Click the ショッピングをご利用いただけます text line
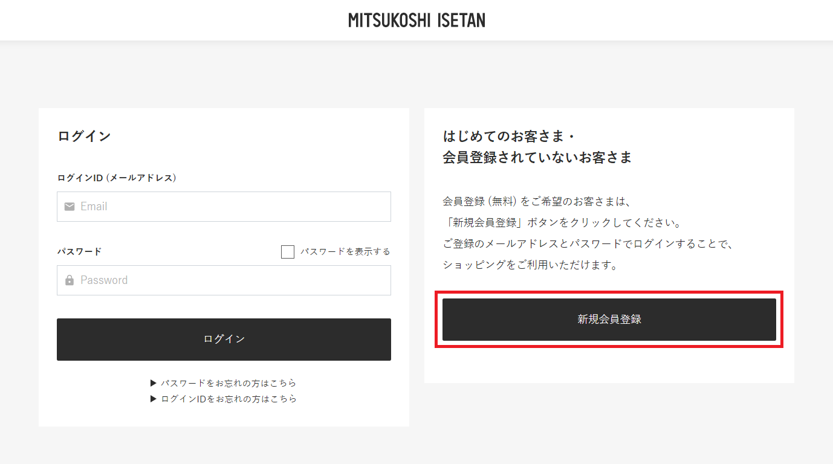Screen dimensions: 833x464 click(x=530, y=265)
